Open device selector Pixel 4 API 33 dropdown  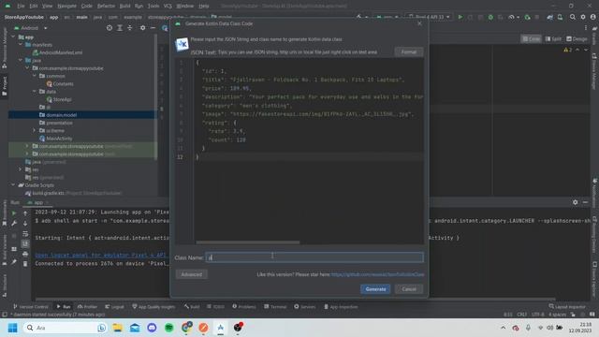(x=429, y=17)
